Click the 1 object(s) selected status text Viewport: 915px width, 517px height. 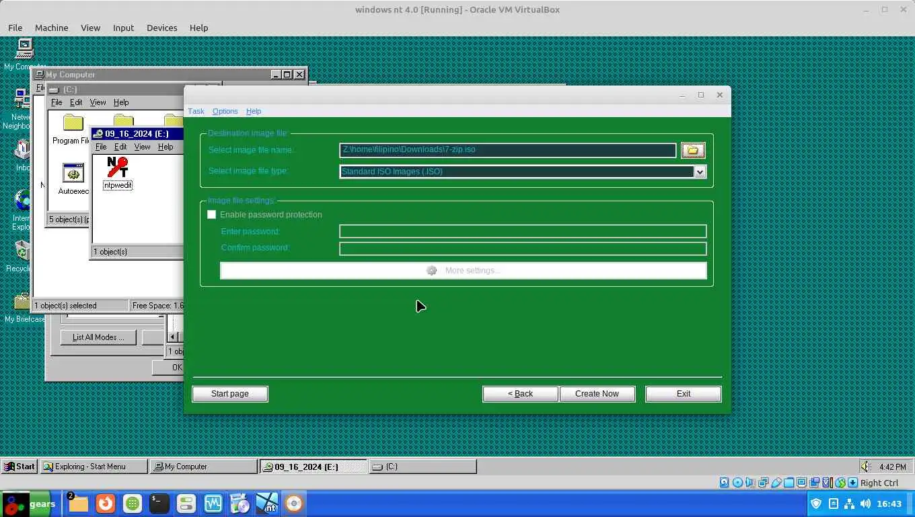[x=65, y=306]
